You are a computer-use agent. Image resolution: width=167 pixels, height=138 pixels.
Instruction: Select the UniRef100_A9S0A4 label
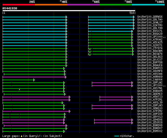pos(150,74)
